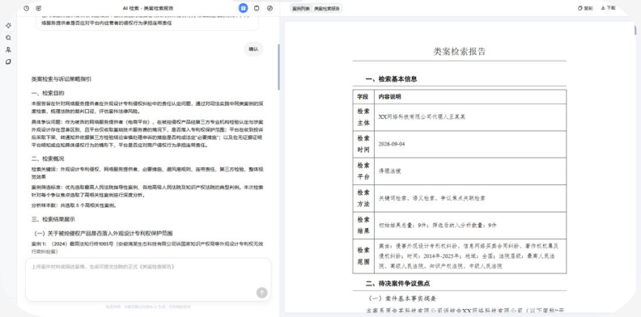Screen dimensions: 641x317
Task: Click the document panel icon beside blue icon
Action: (257, 8)
